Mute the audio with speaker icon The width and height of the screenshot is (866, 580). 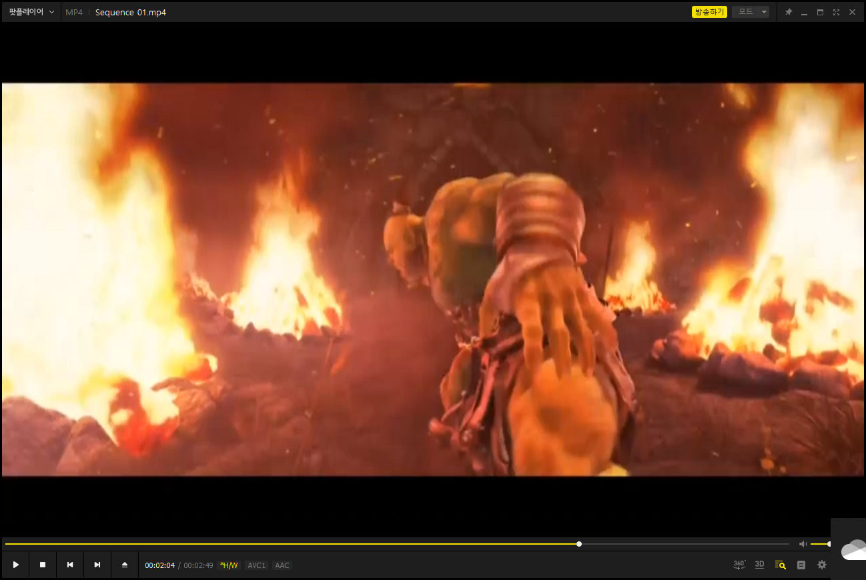803,544
